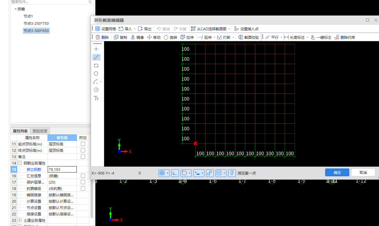Click 设置插入点 set insertion point
379x226 pixels.
click(246, 29)
